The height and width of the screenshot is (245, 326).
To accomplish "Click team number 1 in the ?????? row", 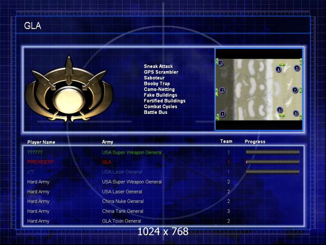I will [229, 152].
